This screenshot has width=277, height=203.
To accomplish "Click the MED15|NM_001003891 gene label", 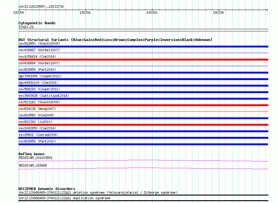I will pos(35,158).
